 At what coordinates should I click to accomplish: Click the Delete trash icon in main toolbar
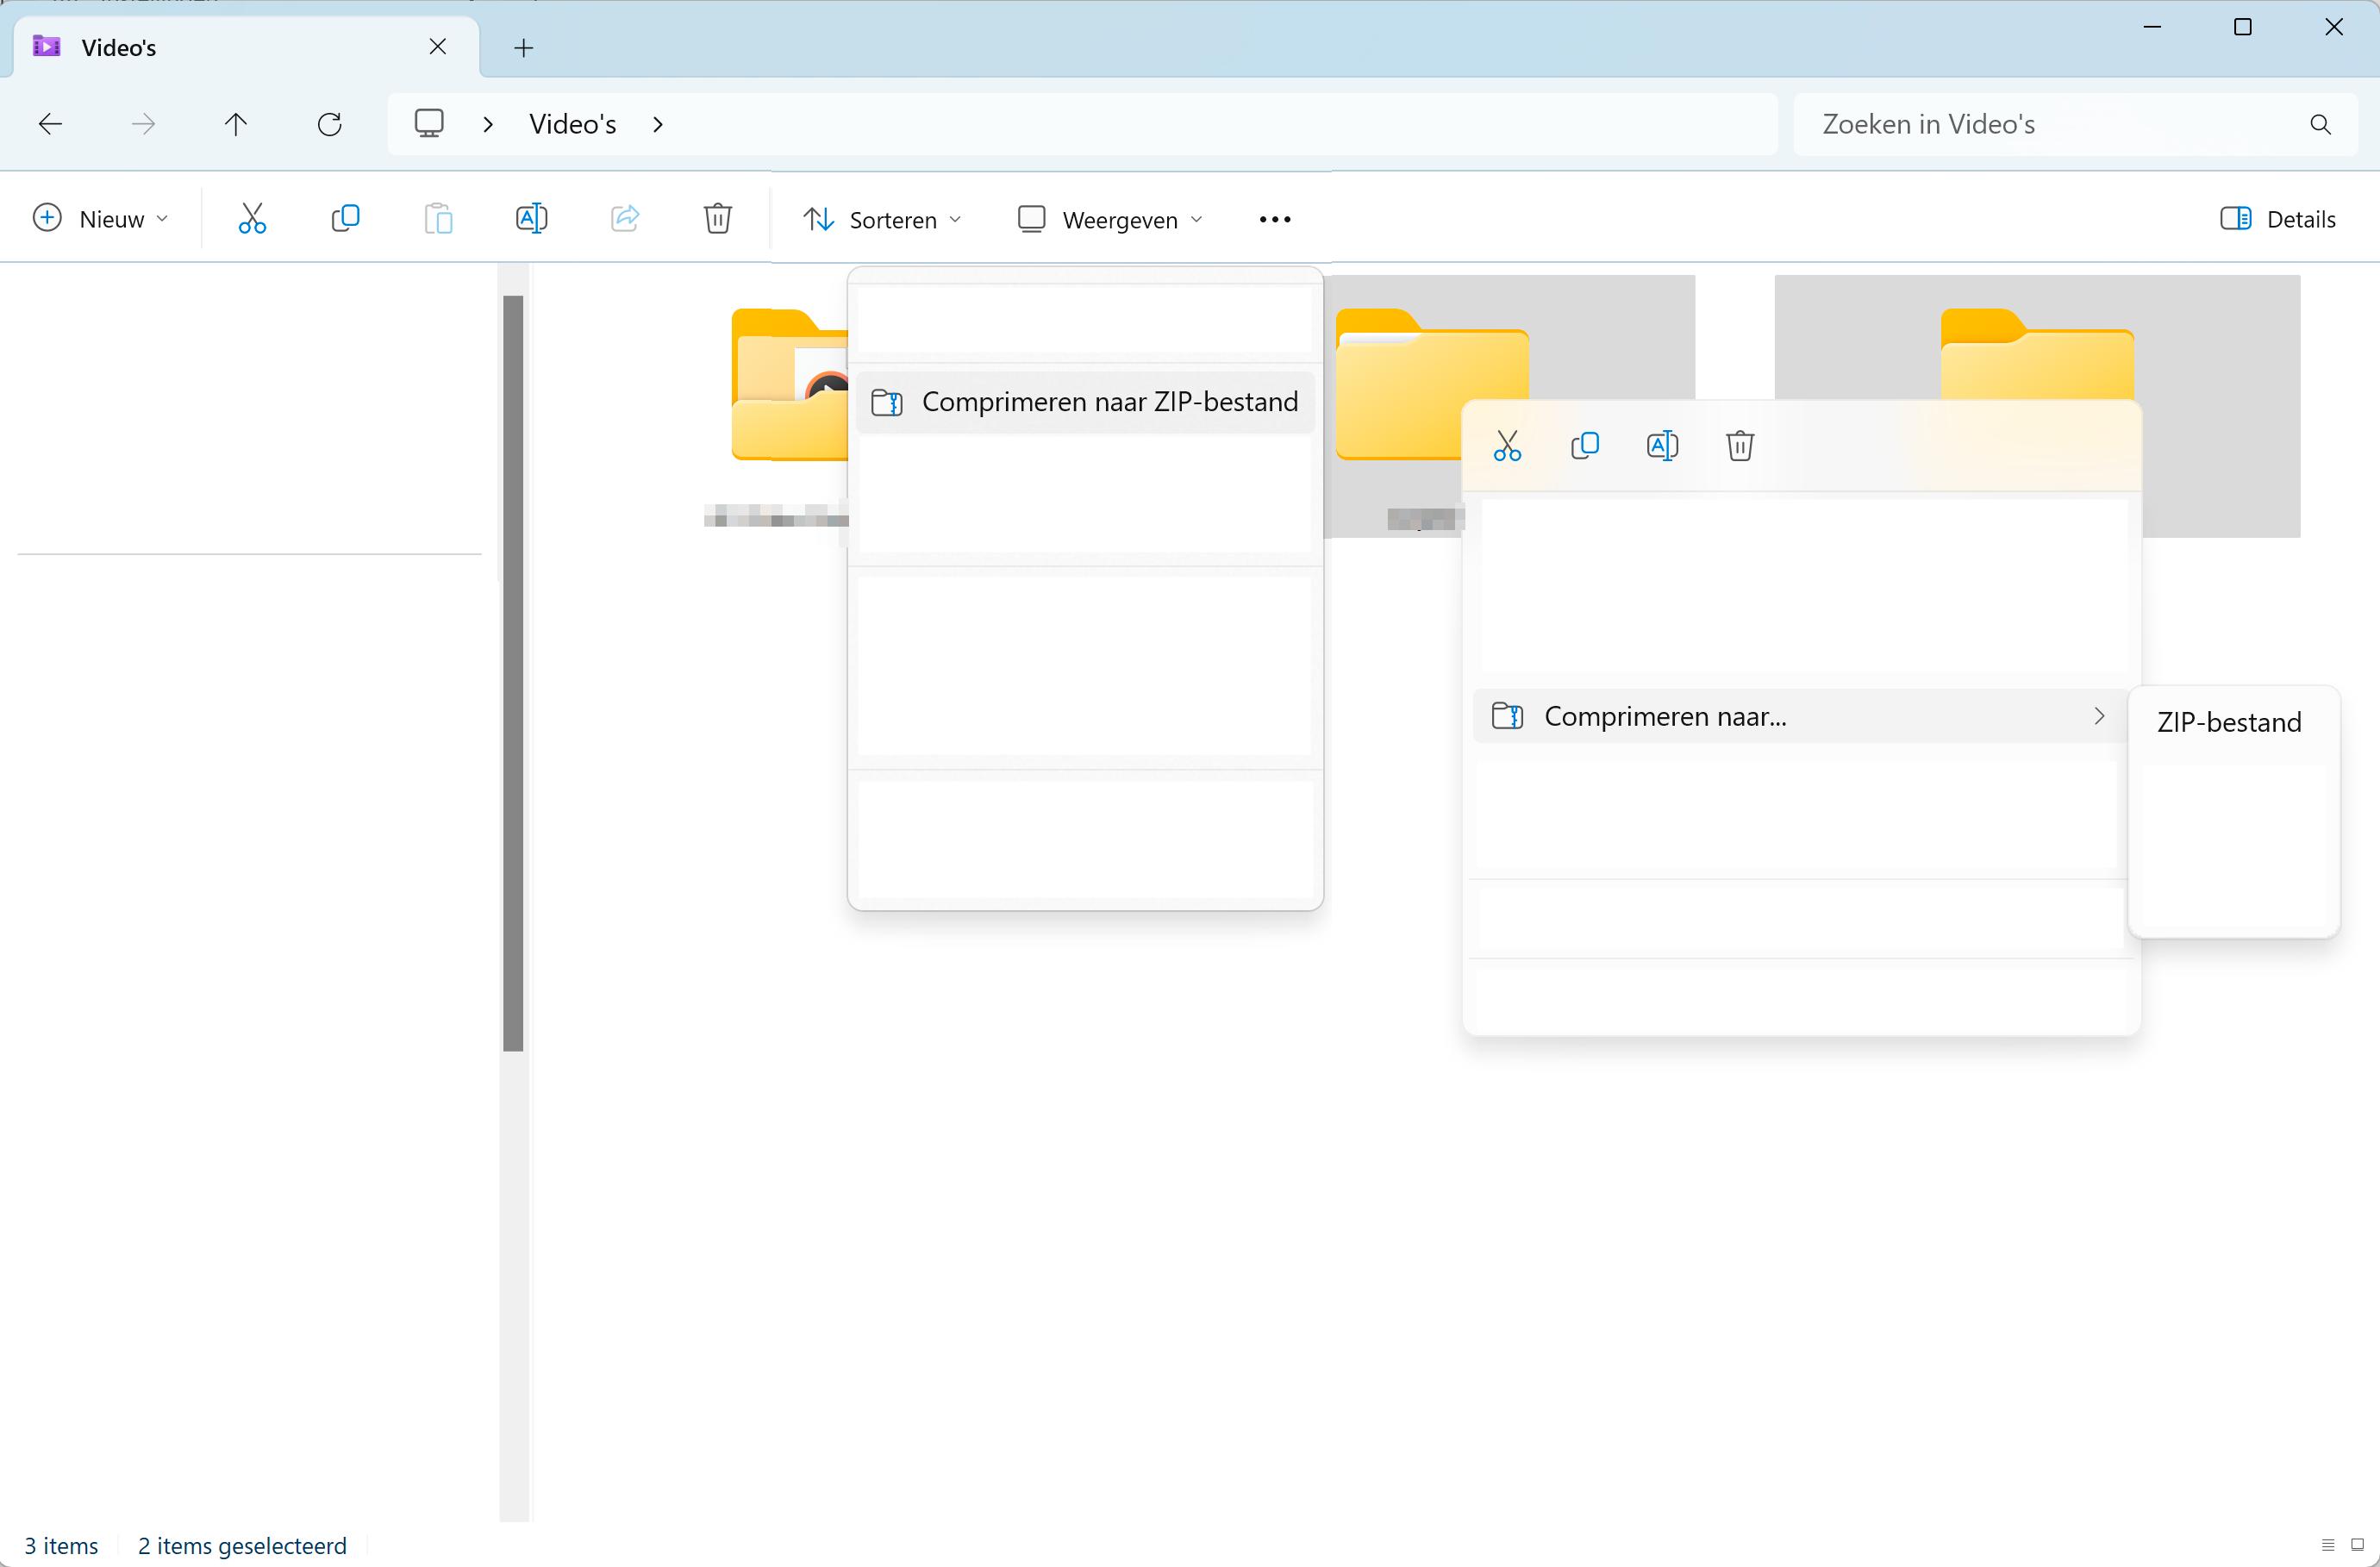(717, 219)
